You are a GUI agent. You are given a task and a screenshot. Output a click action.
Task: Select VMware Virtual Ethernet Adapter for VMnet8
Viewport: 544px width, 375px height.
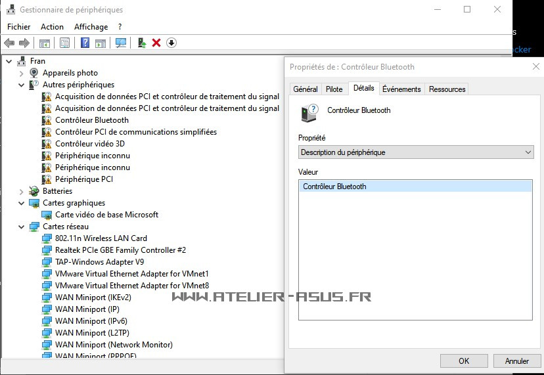(x=132, y=286)
